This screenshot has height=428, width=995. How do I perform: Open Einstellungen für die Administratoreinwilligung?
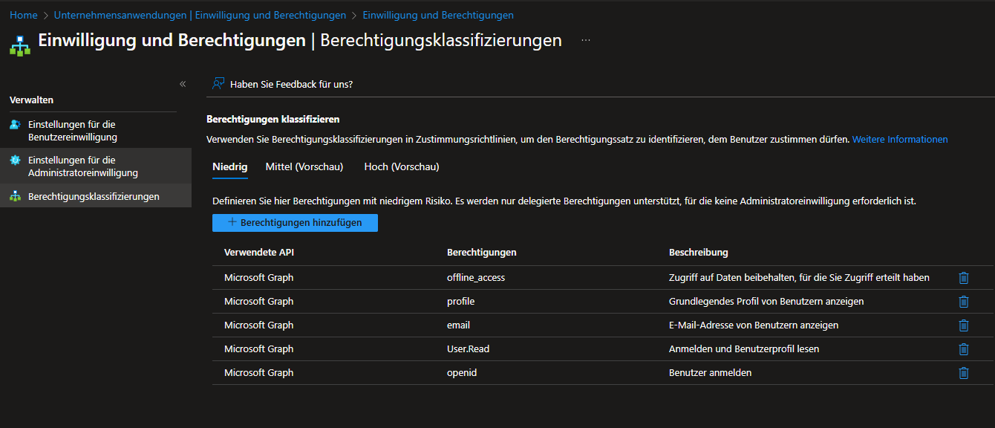coord(82,166)
